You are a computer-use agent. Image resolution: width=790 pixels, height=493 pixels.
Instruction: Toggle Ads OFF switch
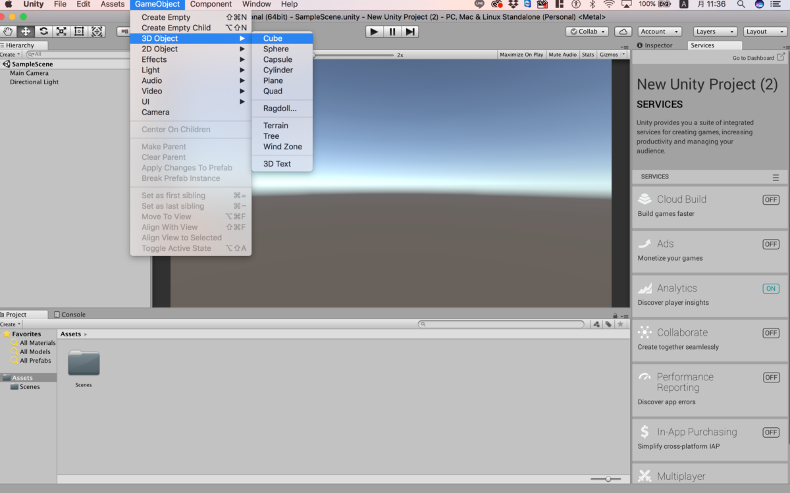(771, 244)
